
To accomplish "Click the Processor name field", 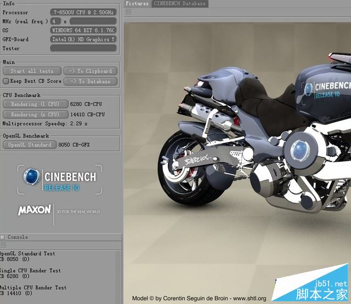I will pyautogui.click(x=83, y=12).
